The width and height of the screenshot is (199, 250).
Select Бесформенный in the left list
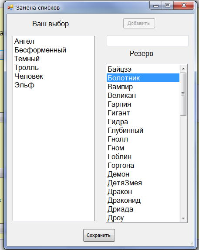click(54, 50)
